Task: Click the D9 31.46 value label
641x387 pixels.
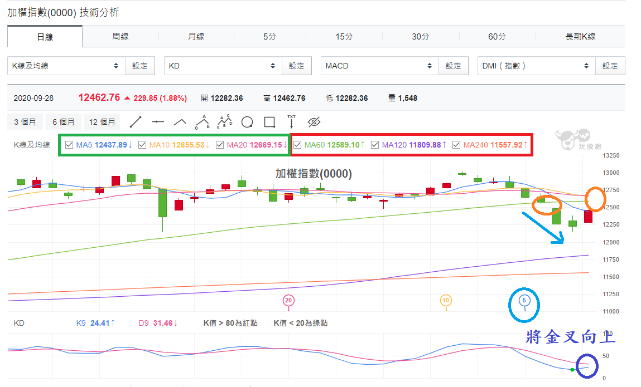Action: click(158, 323)
